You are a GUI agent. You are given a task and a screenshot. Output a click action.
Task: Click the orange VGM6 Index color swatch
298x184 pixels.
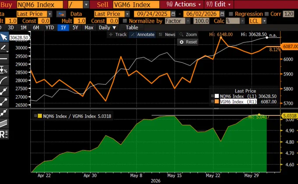tap(216, 101)
